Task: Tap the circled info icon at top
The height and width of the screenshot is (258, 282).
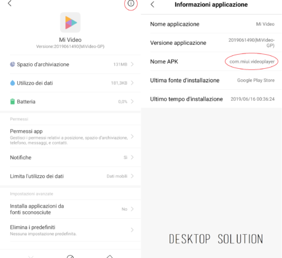Action: pyautogui.click(x=131, y=4)
